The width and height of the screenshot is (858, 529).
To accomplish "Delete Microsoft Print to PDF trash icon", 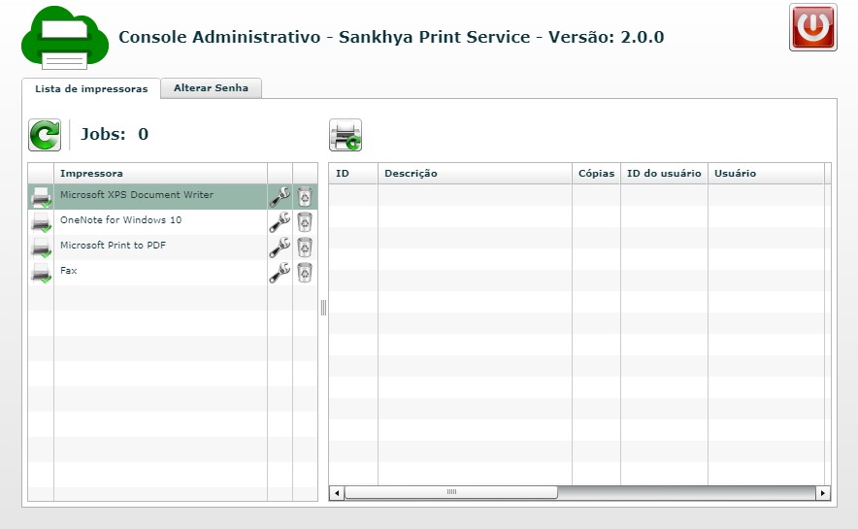I will coord(305,247).
